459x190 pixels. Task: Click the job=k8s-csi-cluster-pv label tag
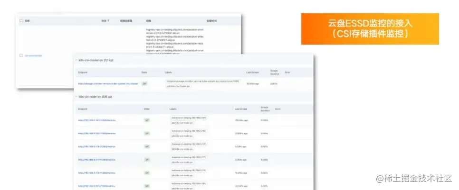[179, 86]
